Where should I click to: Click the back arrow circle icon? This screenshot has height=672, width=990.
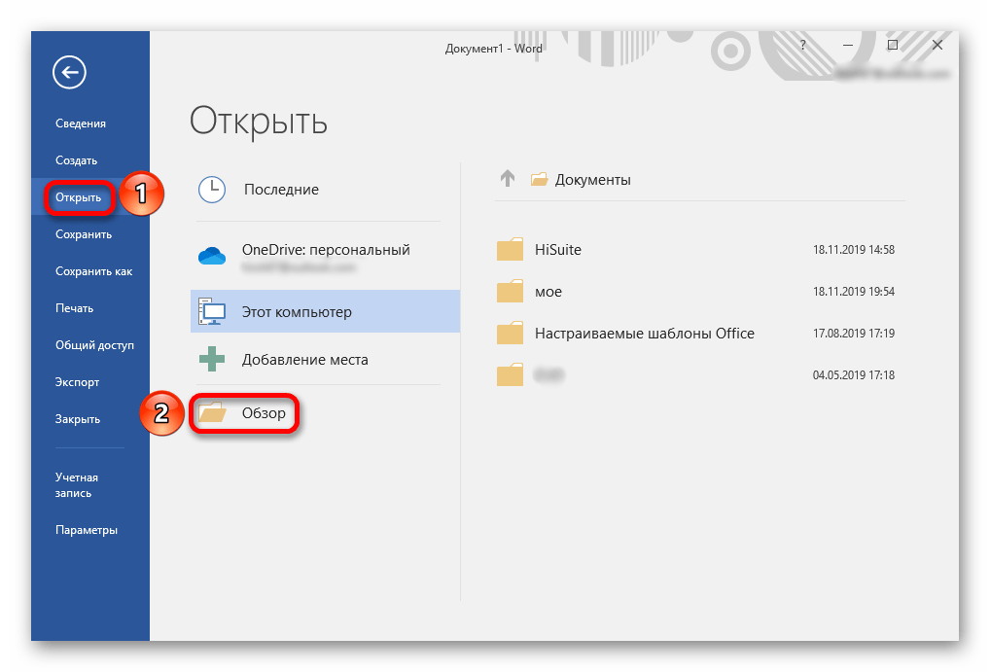(x=70, y=71)
